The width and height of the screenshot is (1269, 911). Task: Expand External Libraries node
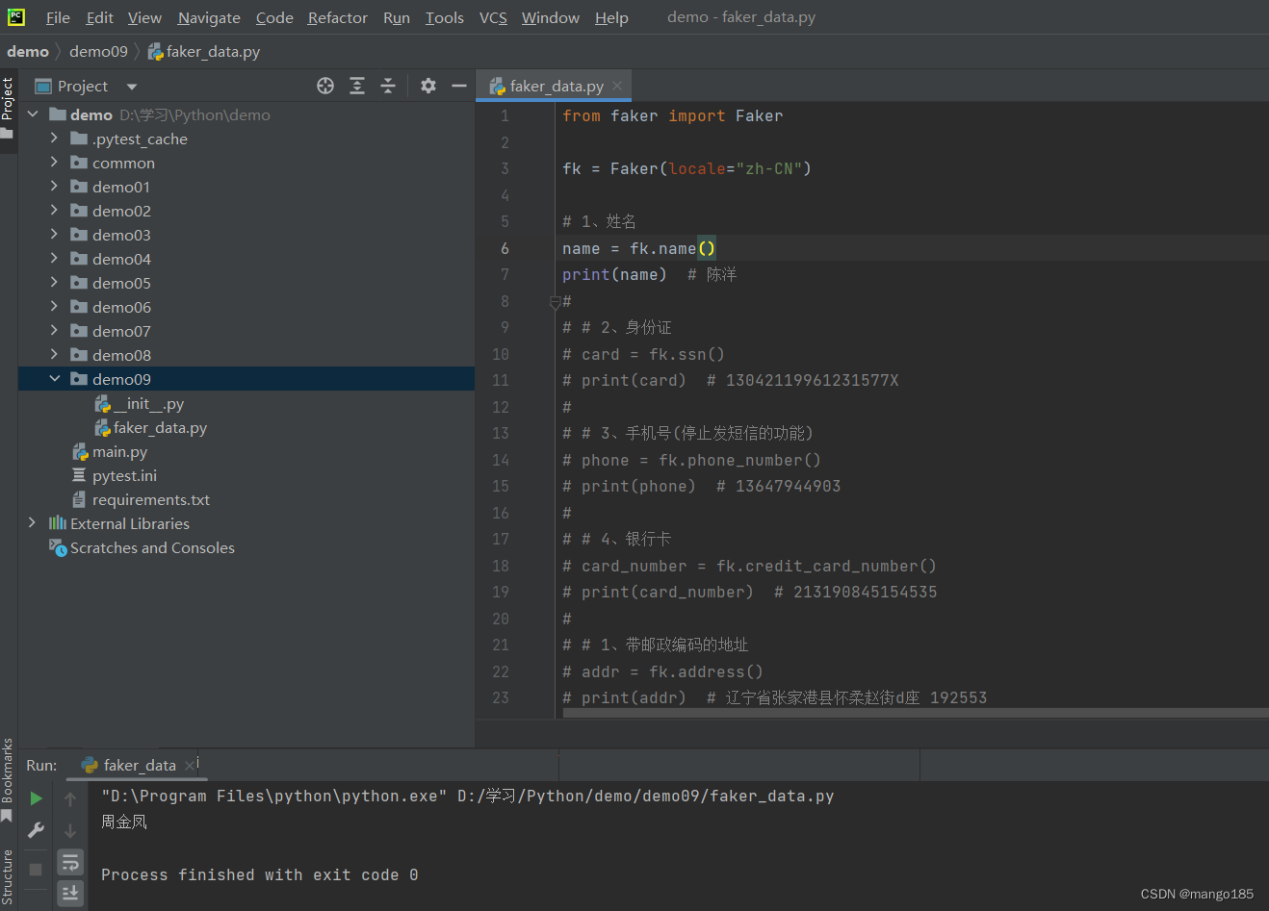point(33,523)
